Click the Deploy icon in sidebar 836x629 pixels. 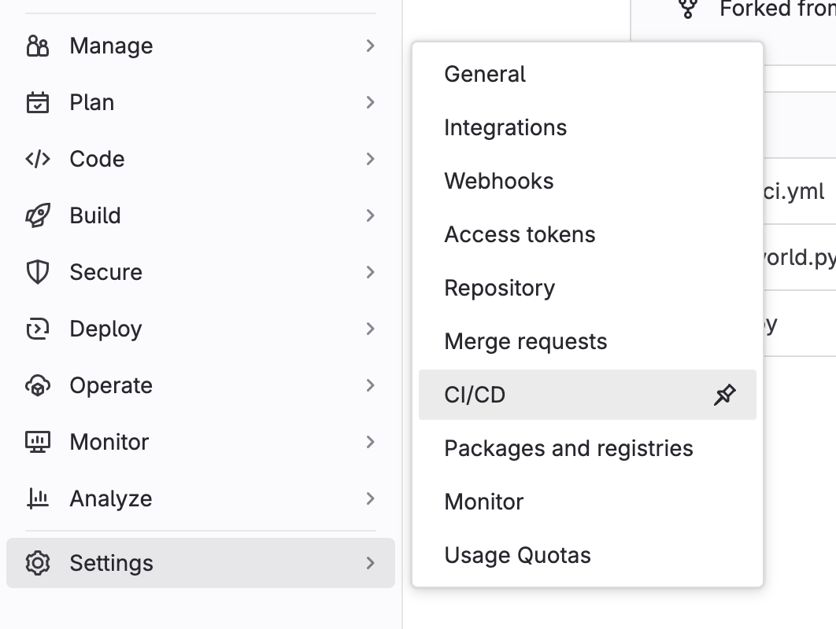pos(38,329)
